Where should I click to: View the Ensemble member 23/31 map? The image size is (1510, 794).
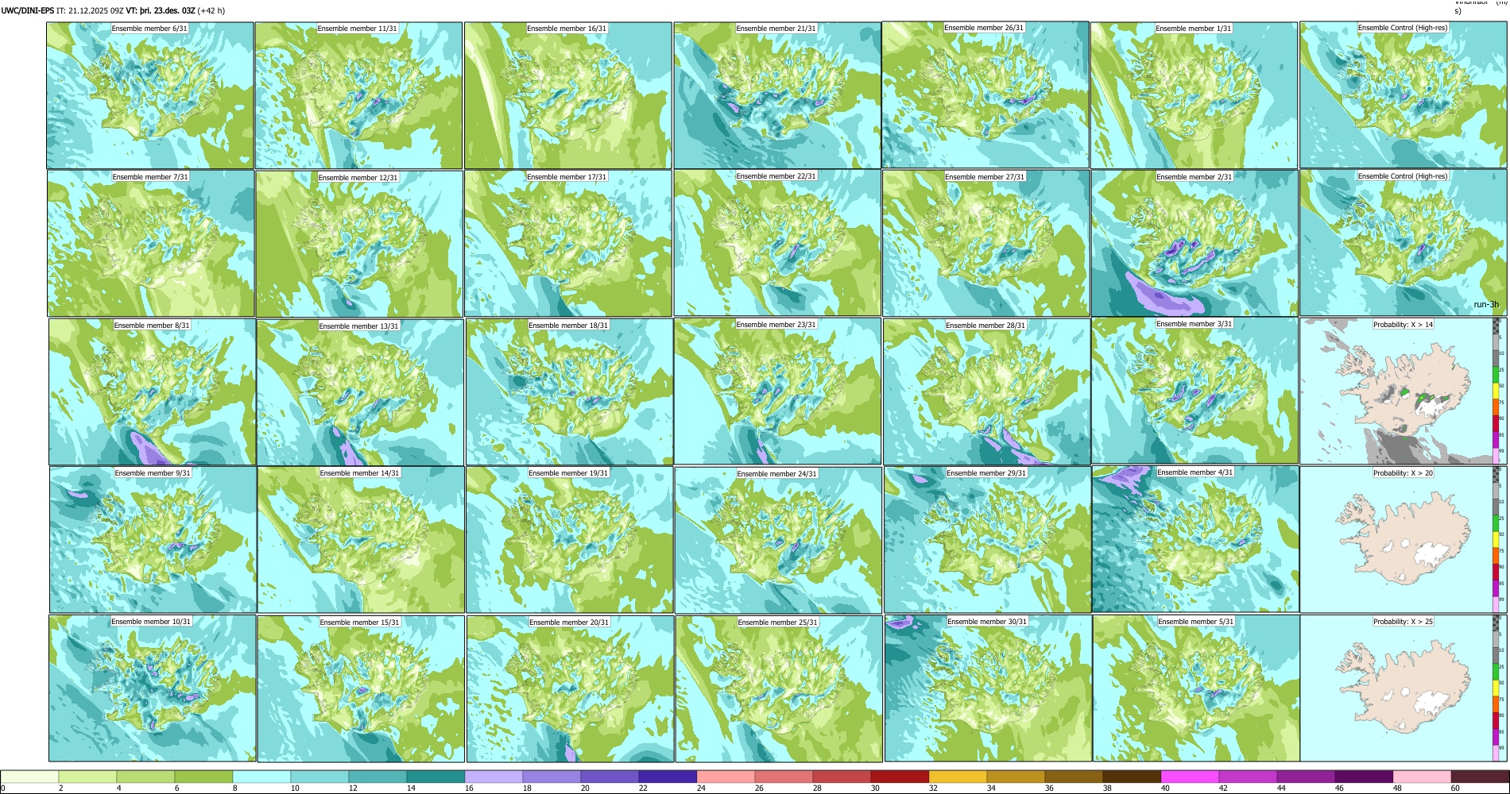777,391
